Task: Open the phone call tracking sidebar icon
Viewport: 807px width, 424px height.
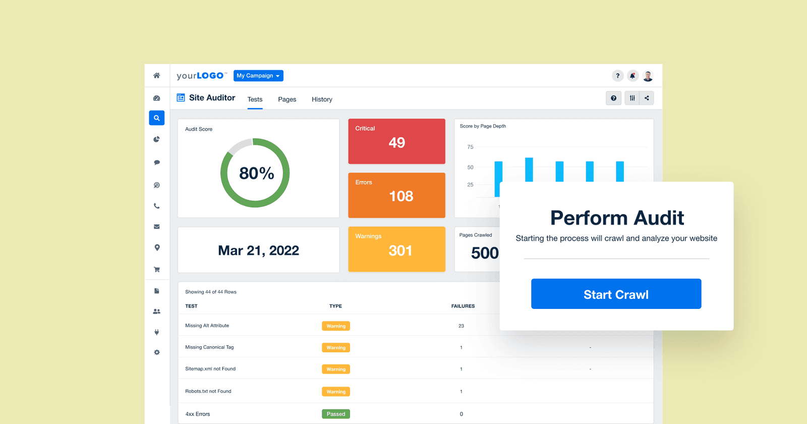Action: point(157,206)
